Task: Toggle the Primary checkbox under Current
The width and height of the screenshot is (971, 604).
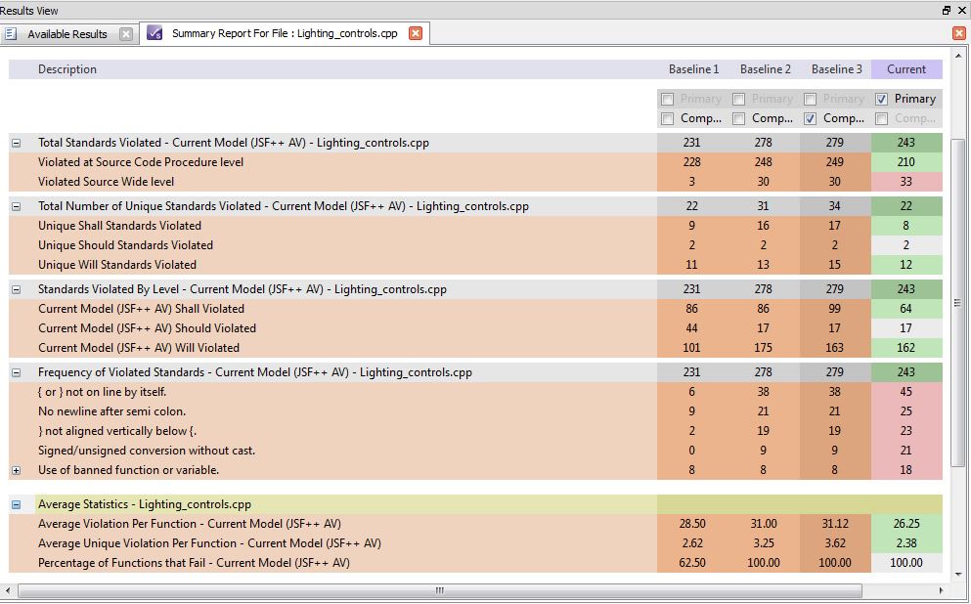Action: (x=882, y=99)
